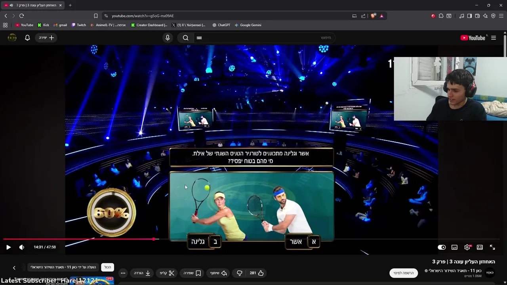Screen dimensions: 507x285
Task: Open YouTube notifications bell
Action: tap(27, 38)
